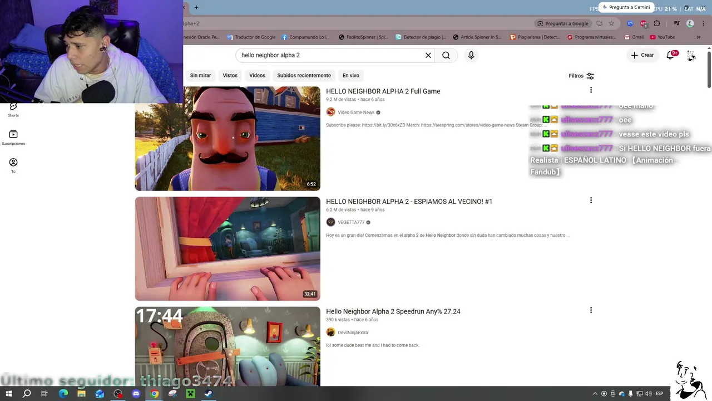The height and width of the screenshot is (401, 712).
Task: Open the Programasvirtuales bookmark
Action: 591,37
